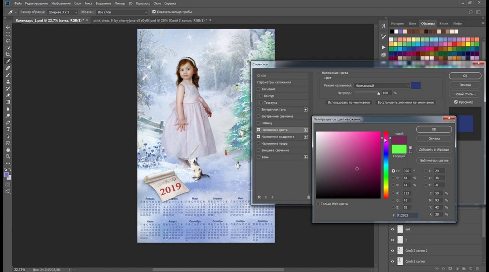Open the Actions panel play icon
Image resolution: width=489 pixels, height=272 pixels.
point(384,47)
